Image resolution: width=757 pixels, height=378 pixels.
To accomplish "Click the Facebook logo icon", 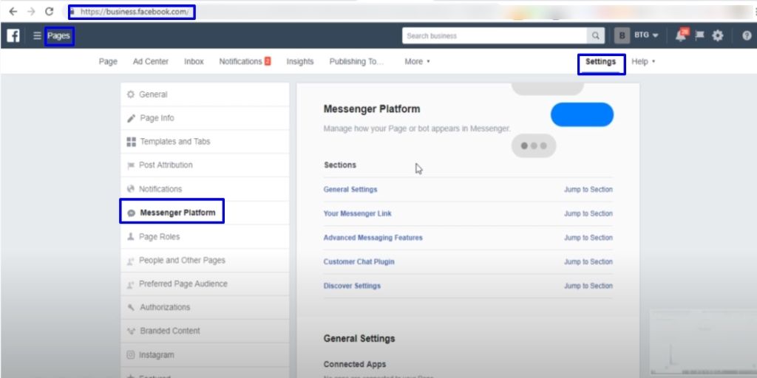I will pos(13,35).
